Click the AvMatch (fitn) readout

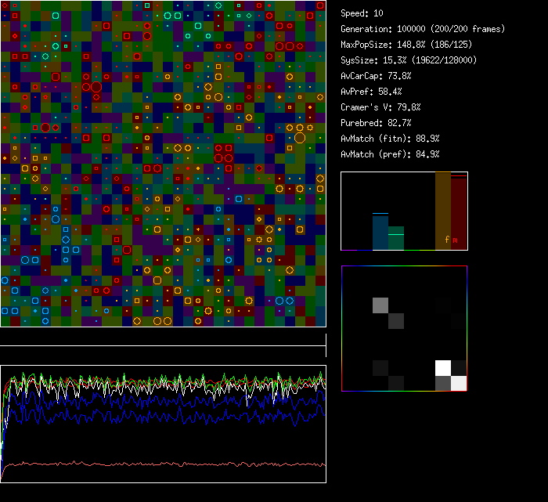[390, 139]
